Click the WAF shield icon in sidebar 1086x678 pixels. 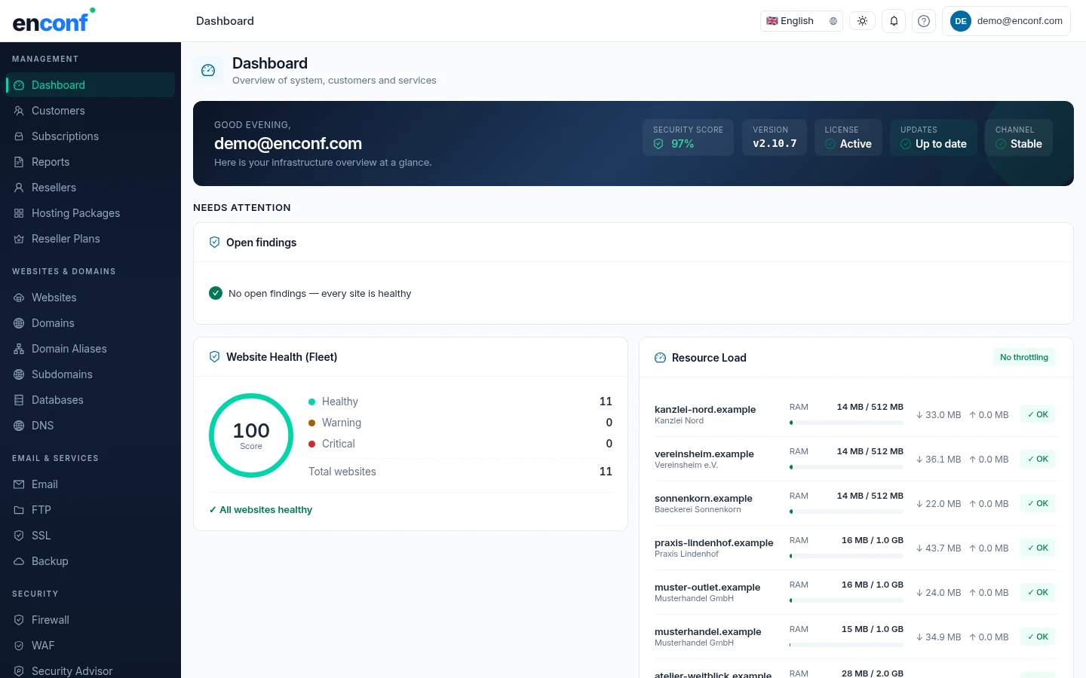click(19, 646)
